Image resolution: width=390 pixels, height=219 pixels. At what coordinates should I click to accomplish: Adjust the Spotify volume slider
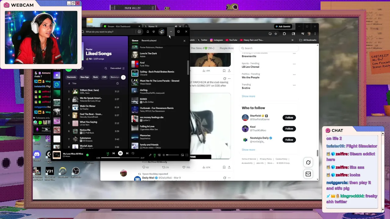(172, 155)
